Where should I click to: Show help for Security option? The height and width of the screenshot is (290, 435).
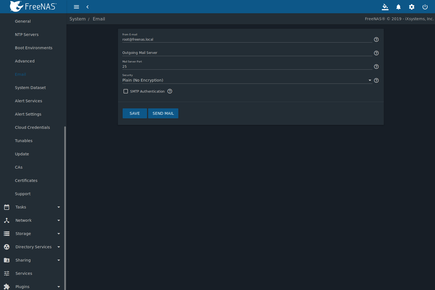point(376,80)
